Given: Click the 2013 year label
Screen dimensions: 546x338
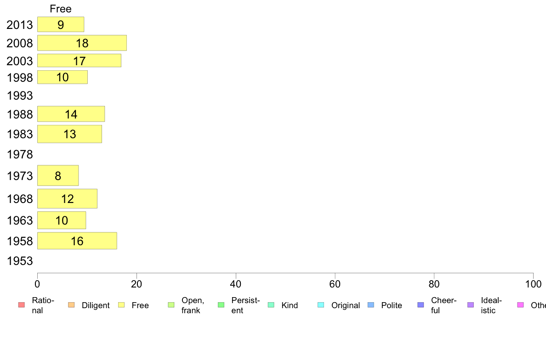Looking at the screenshot, I should [x=19, y=25].
